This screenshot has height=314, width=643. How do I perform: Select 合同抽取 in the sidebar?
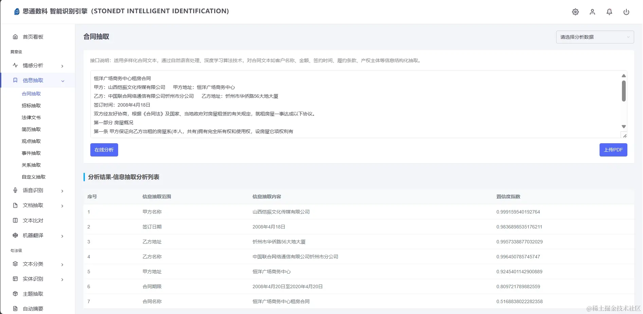31,94
